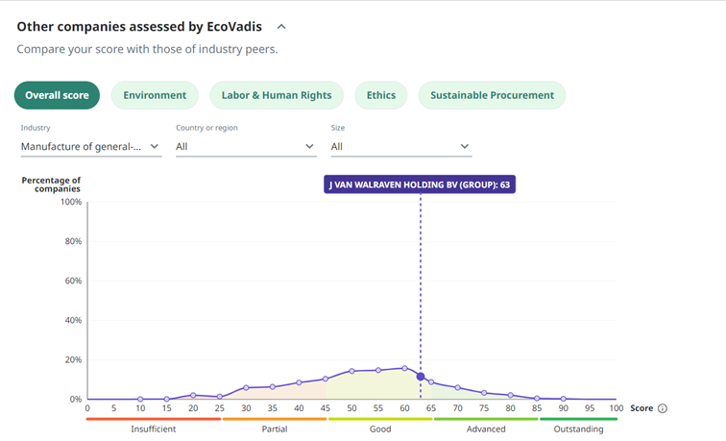Collapse the Other companies assessed section
The image size is (726, 441).
tap(280, 27)
